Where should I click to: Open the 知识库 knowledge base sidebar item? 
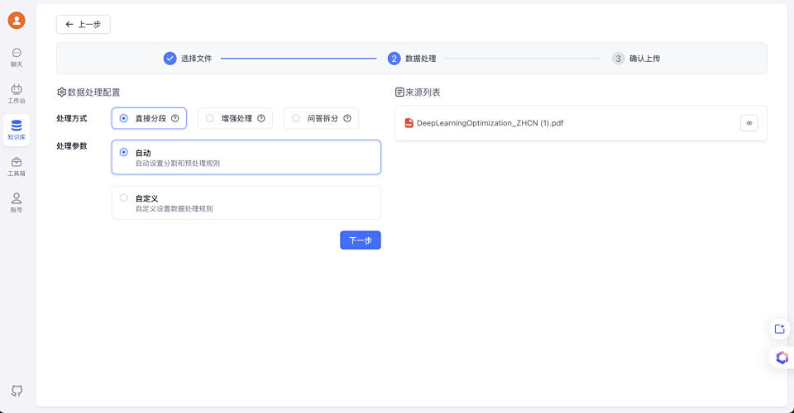click(x=17, y=130)
